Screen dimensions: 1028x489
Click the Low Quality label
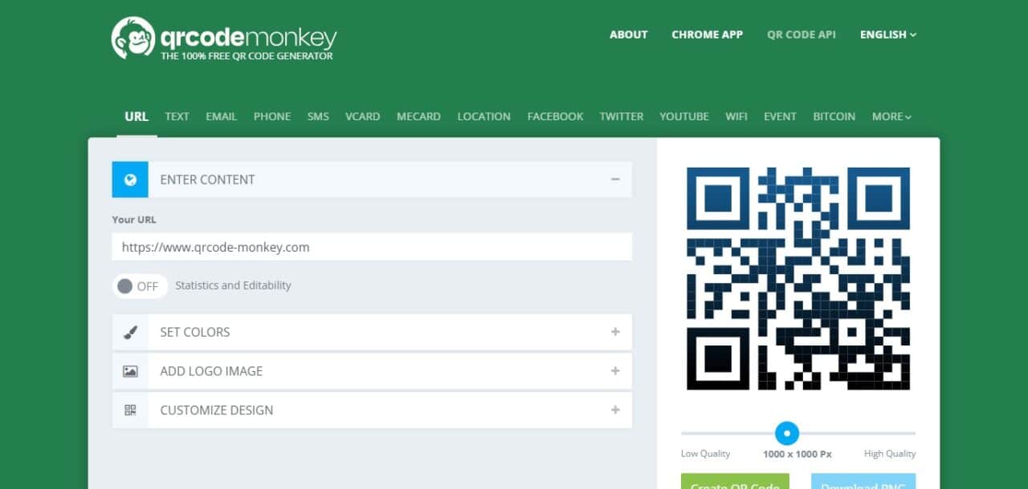[705, 454]
